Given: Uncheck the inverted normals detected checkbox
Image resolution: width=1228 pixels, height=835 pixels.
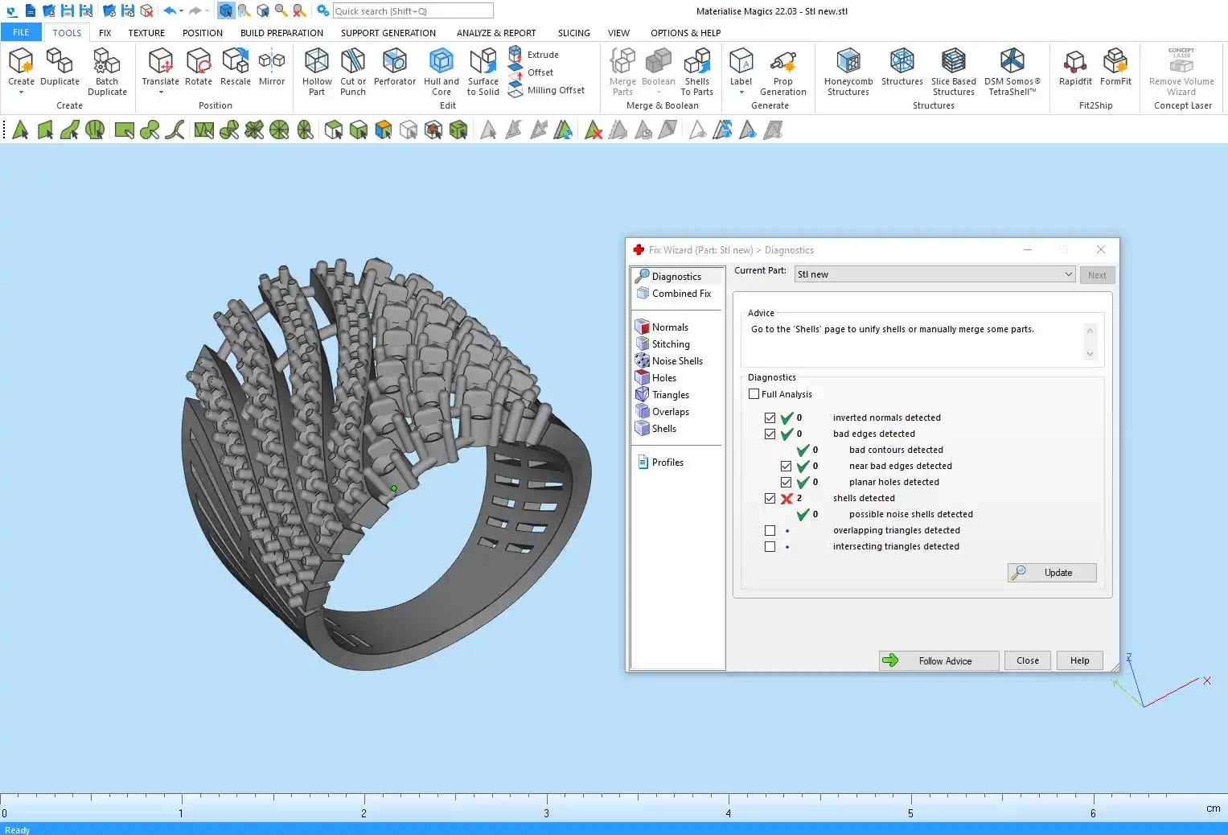Looking at the screenshot, I should click(x=770, y=418).
